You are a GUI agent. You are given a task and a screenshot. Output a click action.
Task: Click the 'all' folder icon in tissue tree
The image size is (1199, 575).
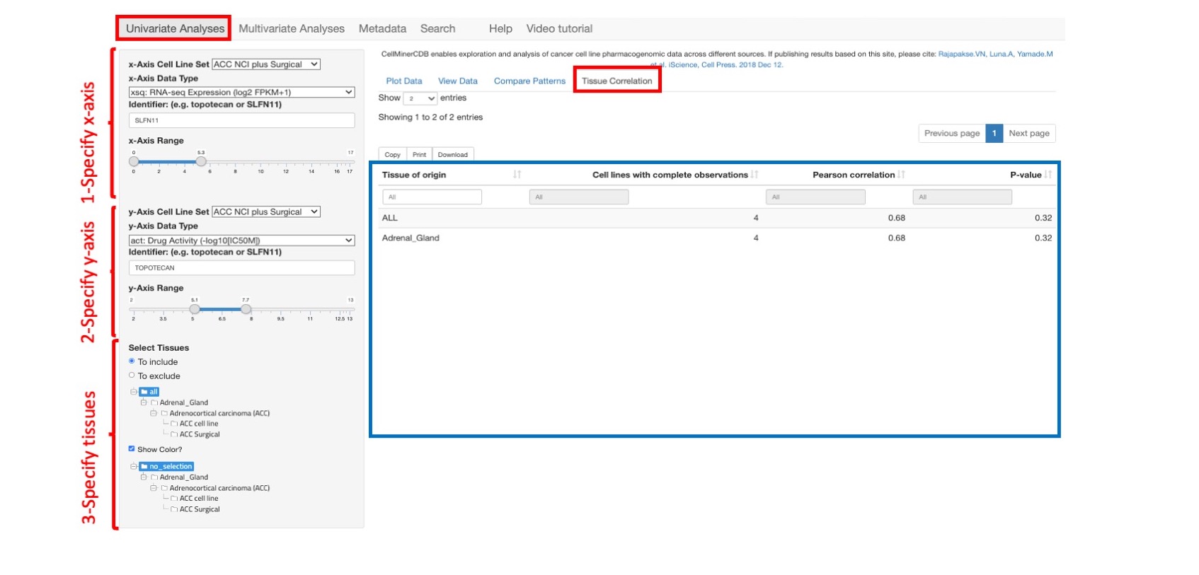point(144,392)
